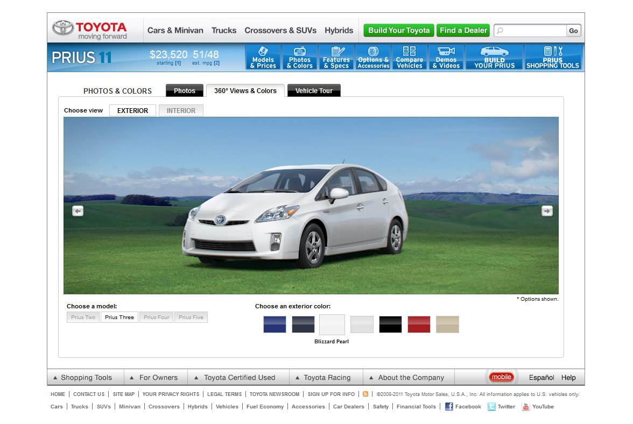Image resolution: width=633 pixels, height=424 pixels.
Task: Click the Toyota logo
Action: [89, 30]
